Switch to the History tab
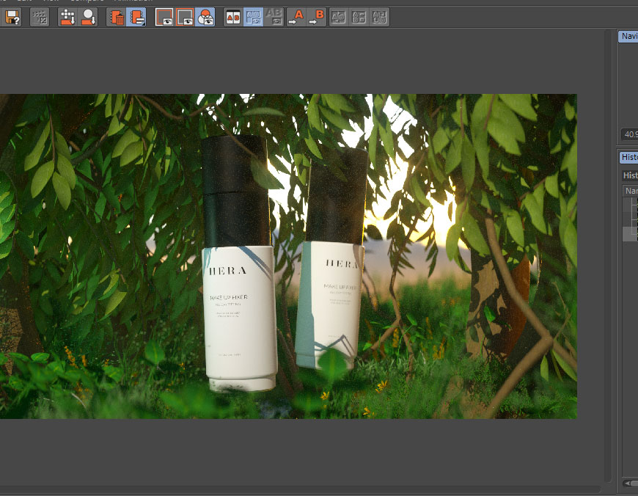This screenshot has height=496, width=638. (x=628, y=157)
